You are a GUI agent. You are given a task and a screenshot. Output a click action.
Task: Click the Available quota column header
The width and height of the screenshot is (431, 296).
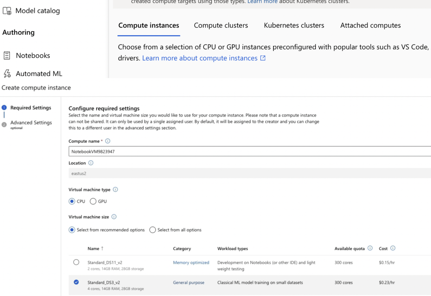tap(349, 248)
